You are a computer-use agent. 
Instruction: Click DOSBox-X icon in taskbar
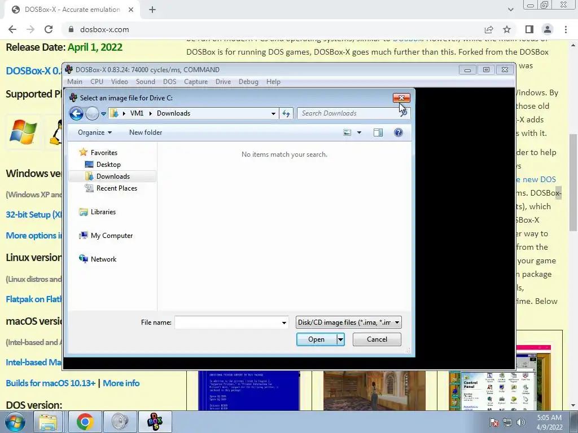click(x=155, y=422)
